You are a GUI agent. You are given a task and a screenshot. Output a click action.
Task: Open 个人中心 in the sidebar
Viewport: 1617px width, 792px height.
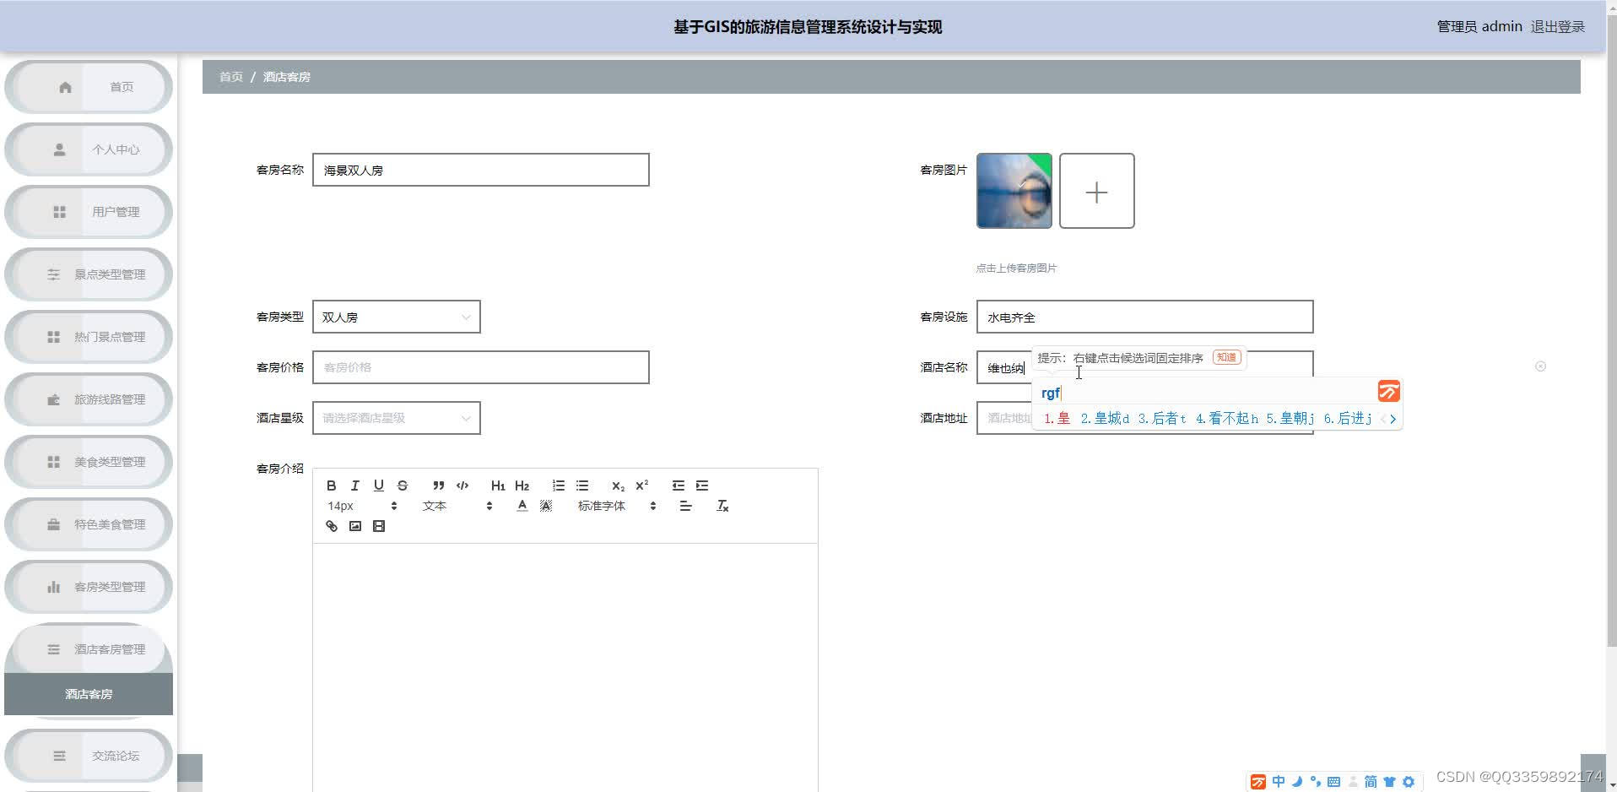point(89,149)
